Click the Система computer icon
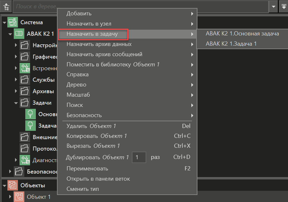The height and width of the screenshot is (202, 288). pyautogui.click(x=13, y=22)
